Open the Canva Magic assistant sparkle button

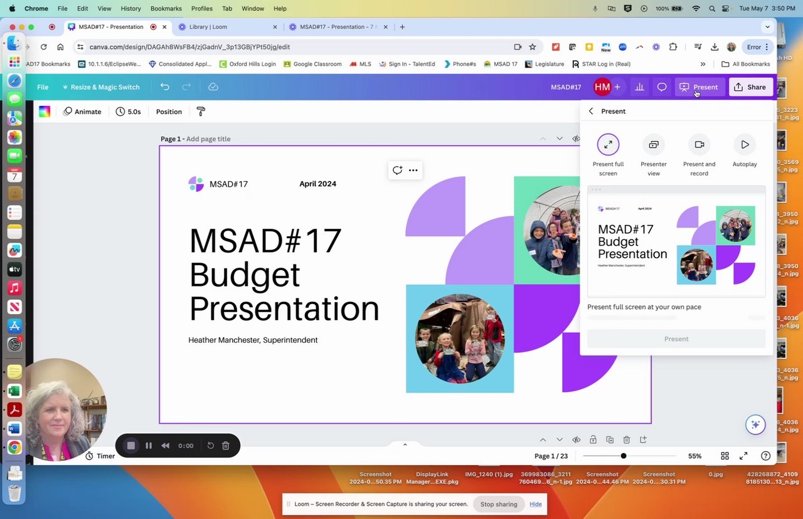755,424
